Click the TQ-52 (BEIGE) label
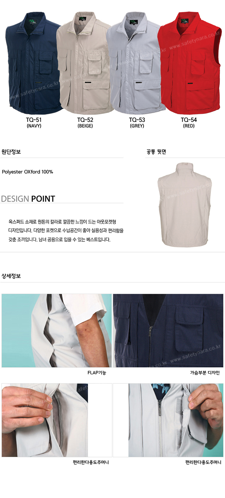The height and width of the screenshot is (498, 225). [x=85, y=123]
